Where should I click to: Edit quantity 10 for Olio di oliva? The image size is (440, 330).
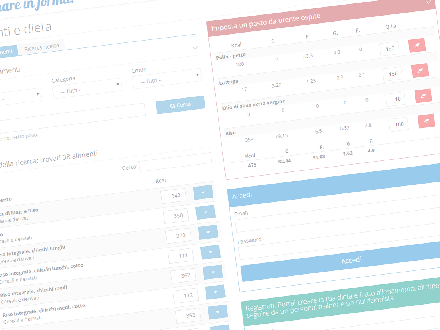click(x=396, y=99)
